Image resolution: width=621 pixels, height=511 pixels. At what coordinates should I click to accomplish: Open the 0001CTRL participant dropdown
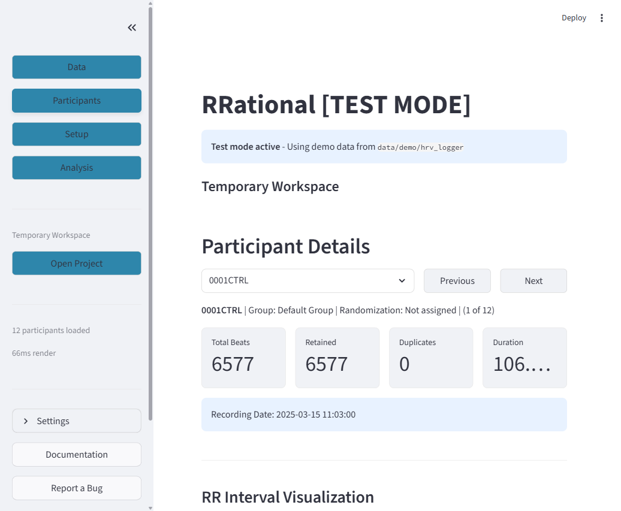(308, 280)
